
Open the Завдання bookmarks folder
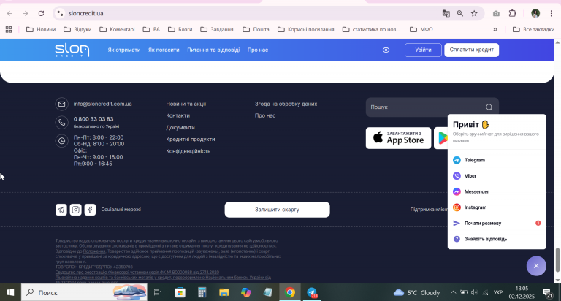[217, 29]
